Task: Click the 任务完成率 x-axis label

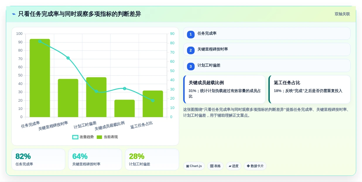Action: (x=30, y=125)
